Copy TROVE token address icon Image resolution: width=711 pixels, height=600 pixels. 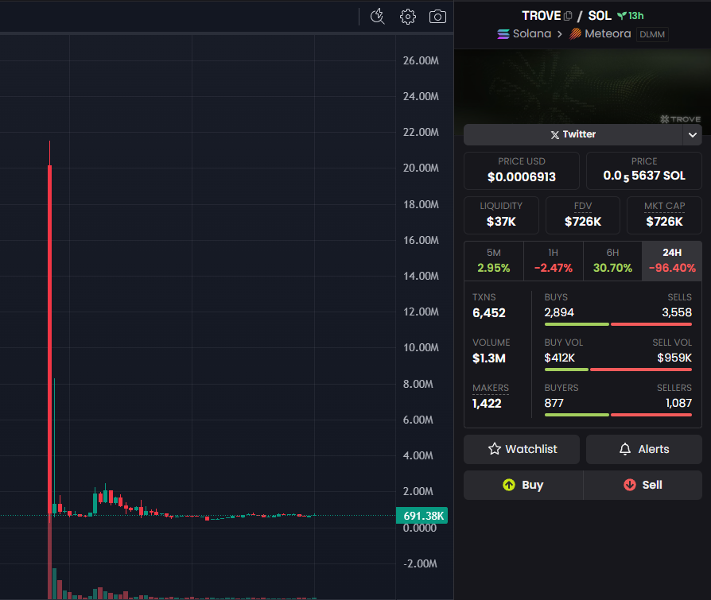tap(568, 16)
